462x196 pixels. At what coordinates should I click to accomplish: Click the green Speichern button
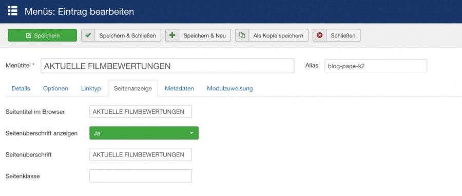(x=43, y=35)
